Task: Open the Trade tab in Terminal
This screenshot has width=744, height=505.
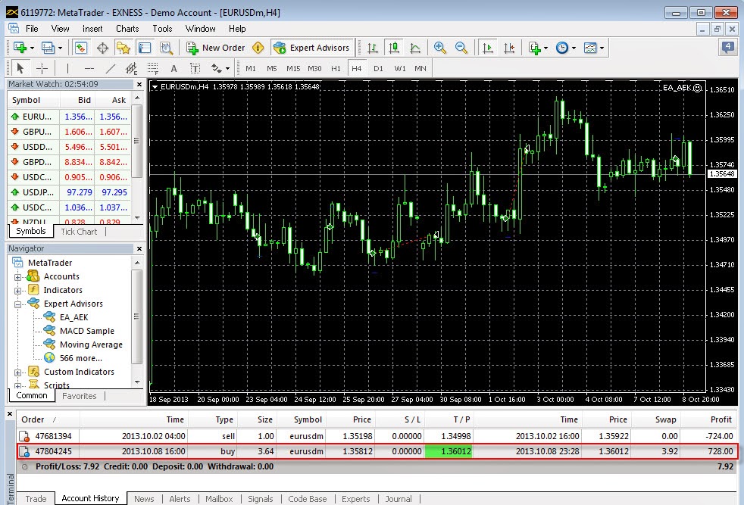Action: (36, 499)
